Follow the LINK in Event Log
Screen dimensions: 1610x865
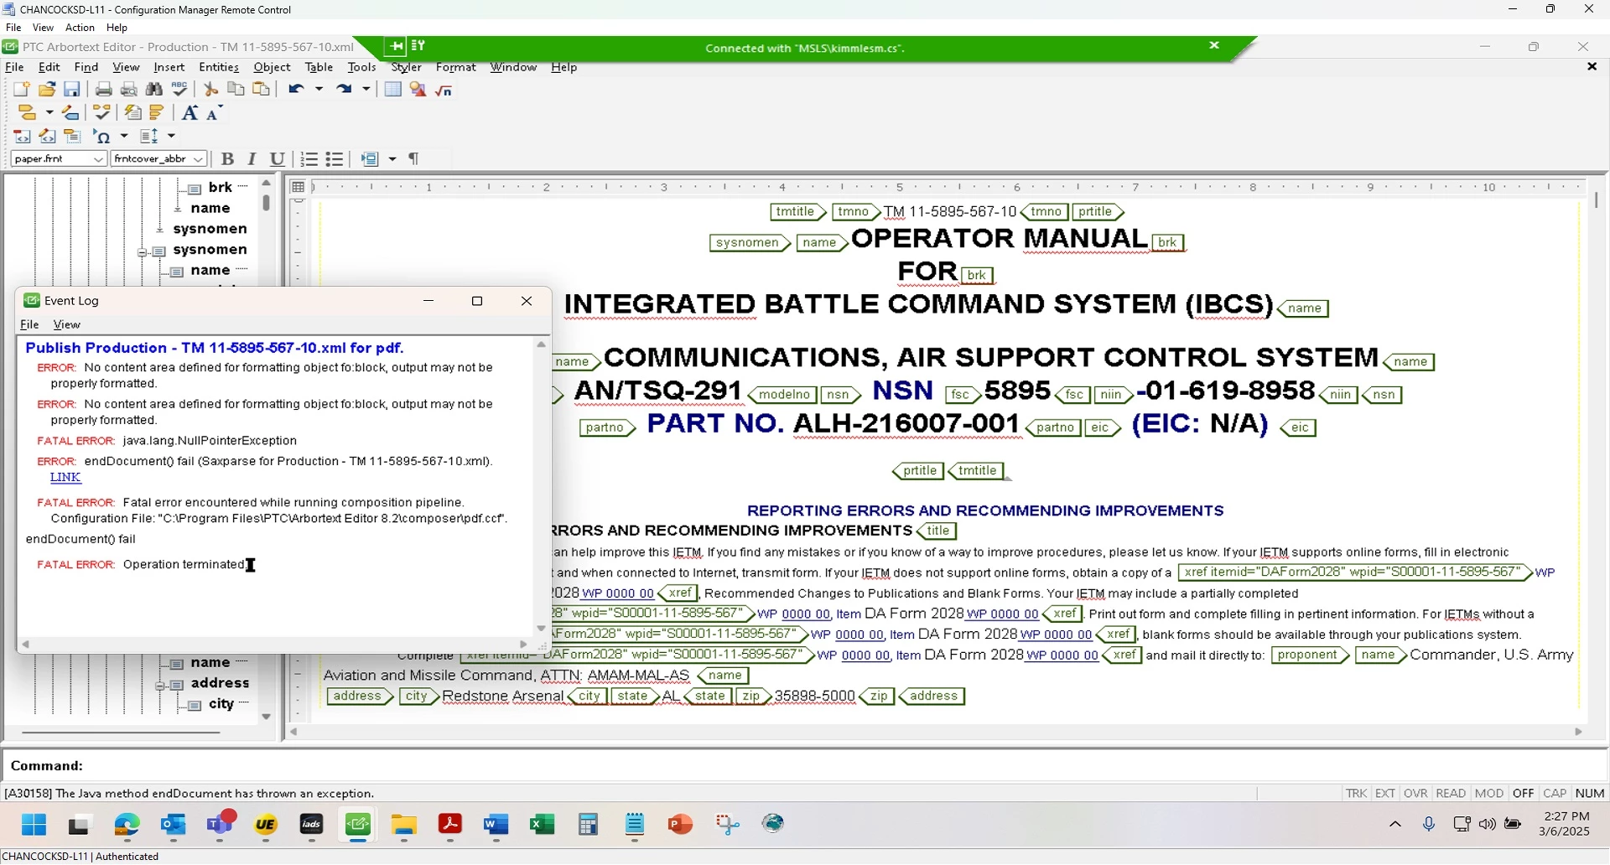pyautogui.click(x=65, y=478)
